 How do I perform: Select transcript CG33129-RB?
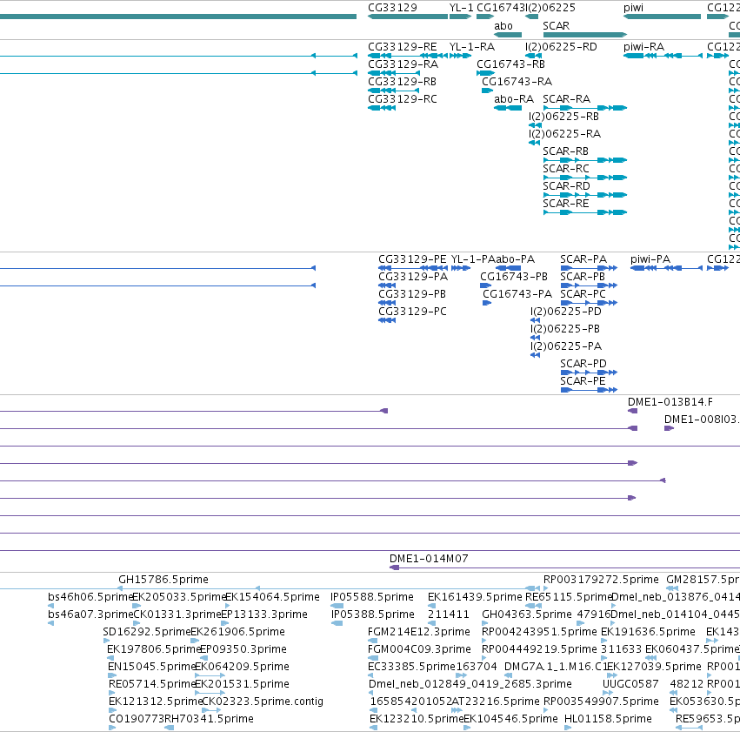tap(393, 91)
